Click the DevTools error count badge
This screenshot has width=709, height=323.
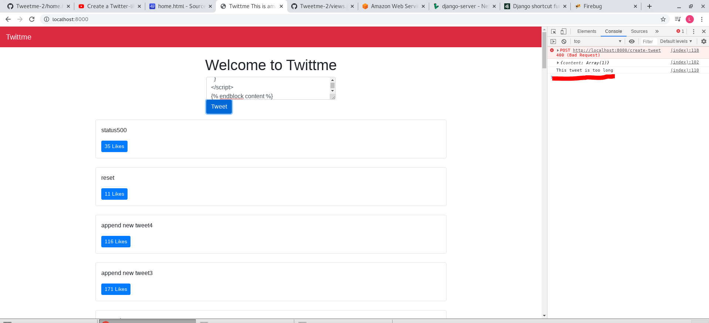coord(680,31)
